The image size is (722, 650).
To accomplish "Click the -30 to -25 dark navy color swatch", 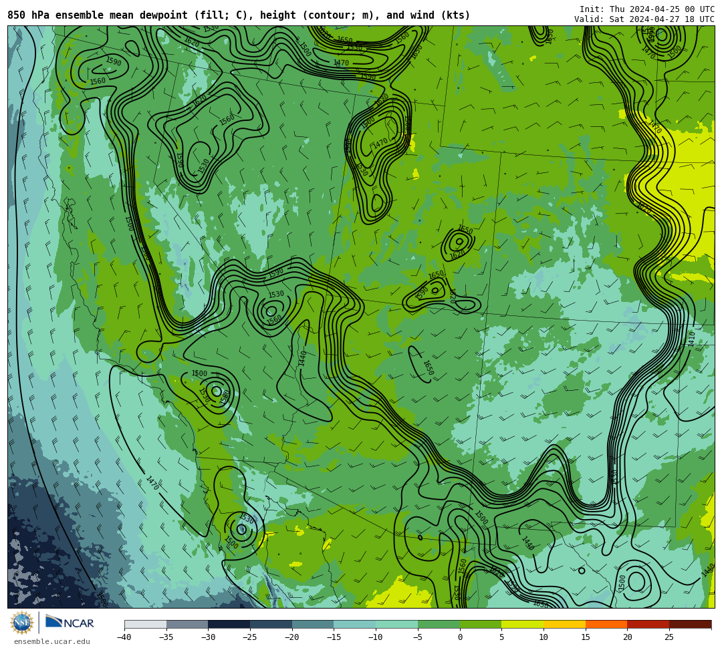I will tap(229, 624).
